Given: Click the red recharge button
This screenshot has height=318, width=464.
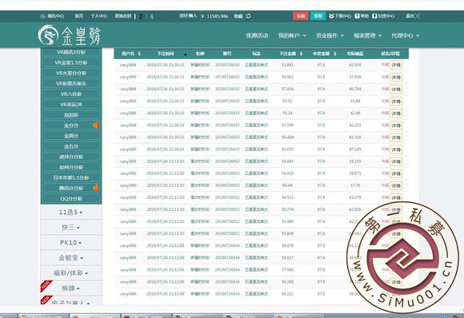Looking at the screenshot, I should pyautogui.click(x=301, y=16).
